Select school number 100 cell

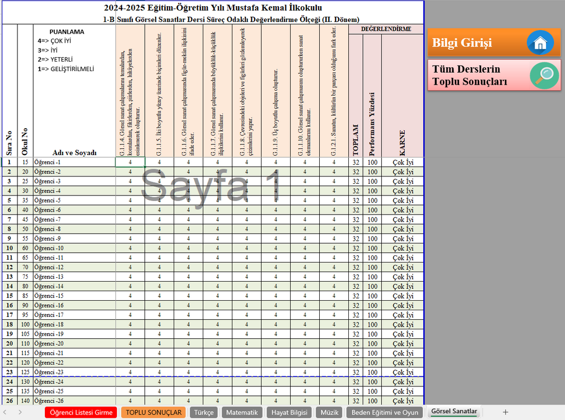(25, 325)
